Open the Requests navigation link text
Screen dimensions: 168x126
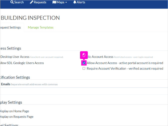click(40, 2)
